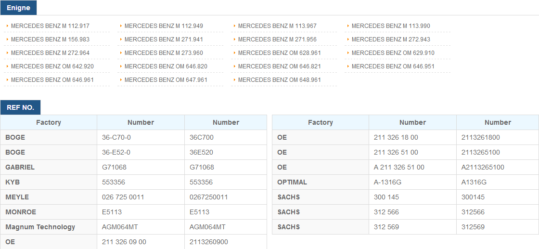Viewport: 539px width, 249px height.
Task: Select number A-1316G cell
Action: coord(412,182)
